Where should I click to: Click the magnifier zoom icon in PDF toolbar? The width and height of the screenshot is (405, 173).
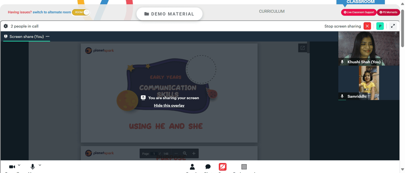pyautogui.click(x=185, y=154)
